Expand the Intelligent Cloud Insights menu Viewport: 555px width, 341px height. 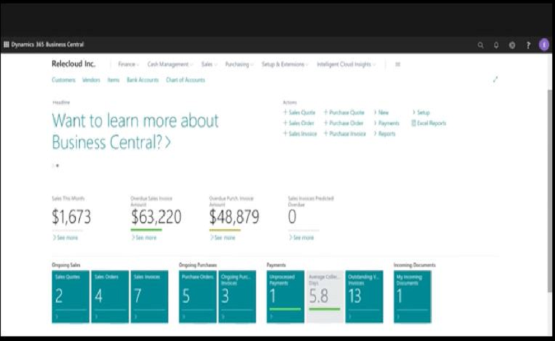(346, 64)
